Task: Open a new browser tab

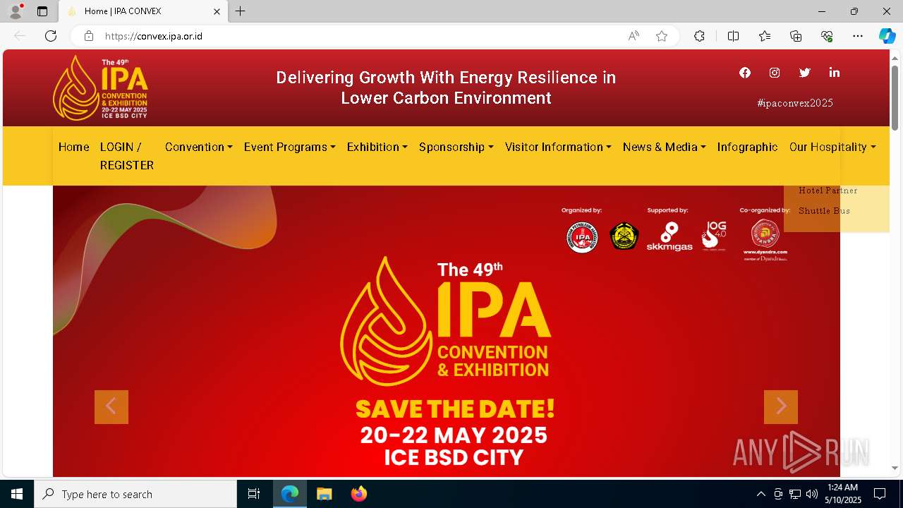Action: coord(241,11)
